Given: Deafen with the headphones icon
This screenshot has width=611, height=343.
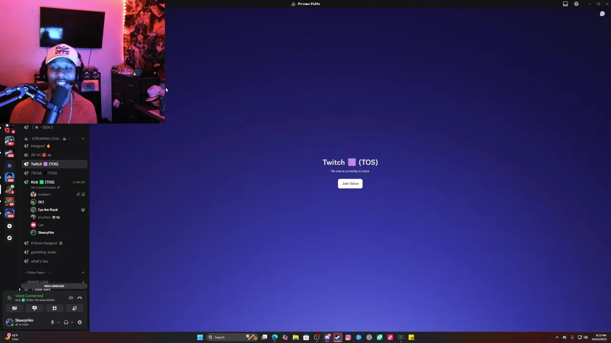Looking at the screenshot, I should (x=66, y=323).
